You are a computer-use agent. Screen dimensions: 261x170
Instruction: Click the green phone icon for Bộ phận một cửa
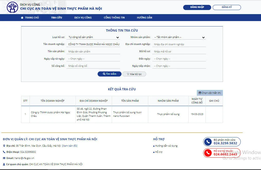(x=208, y=142)
